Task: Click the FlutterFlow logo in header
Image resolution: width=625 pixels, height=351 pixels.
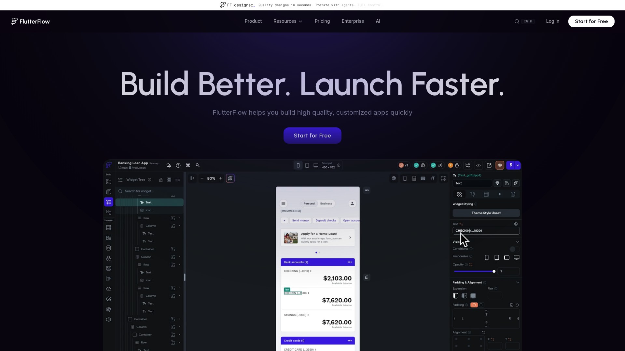Action: [31, 21]
